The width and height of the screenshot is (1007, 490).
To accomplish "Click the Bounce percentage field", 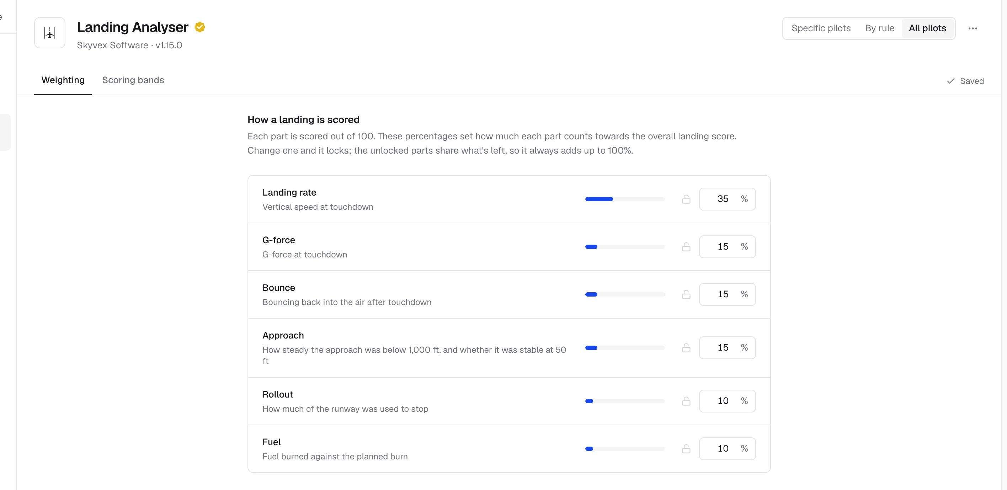I will point(727,294).
